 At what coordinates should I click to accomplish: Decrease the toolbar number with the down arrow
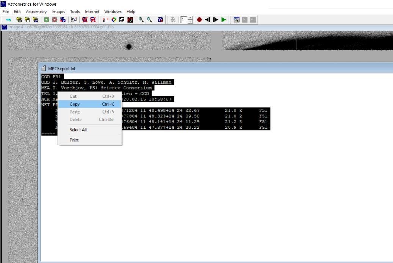pos(190,22)
